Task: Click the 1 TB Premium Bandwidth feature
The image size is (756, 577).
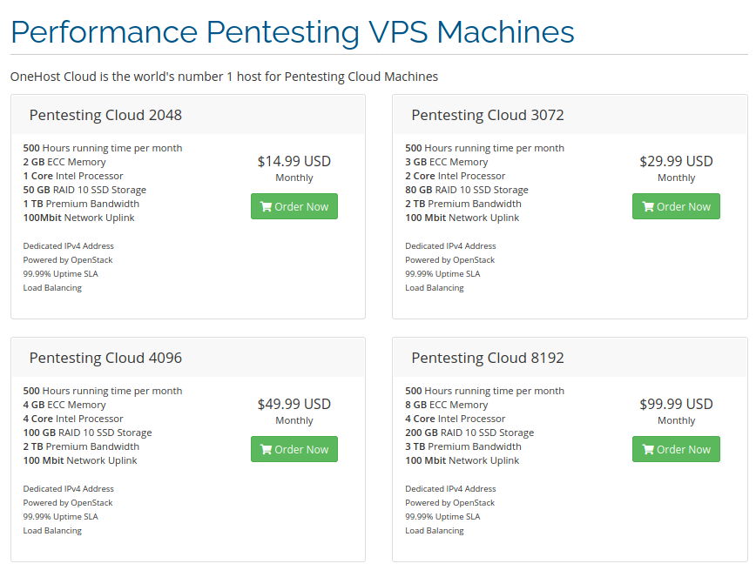Action: point(81,204)
